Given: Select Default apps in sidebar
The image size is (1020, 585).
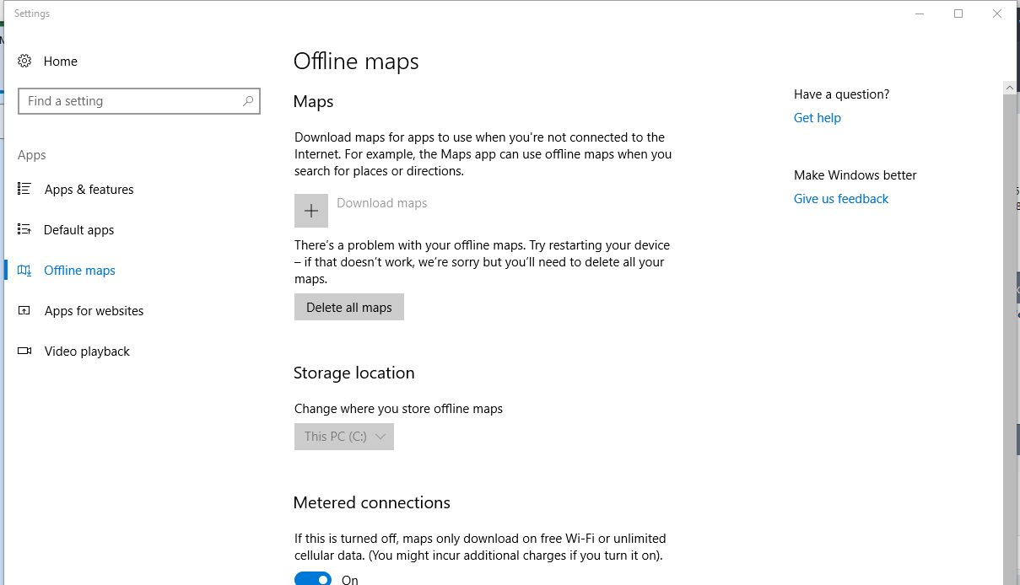Looking at the screenshot, I should (x=78, y=230).
